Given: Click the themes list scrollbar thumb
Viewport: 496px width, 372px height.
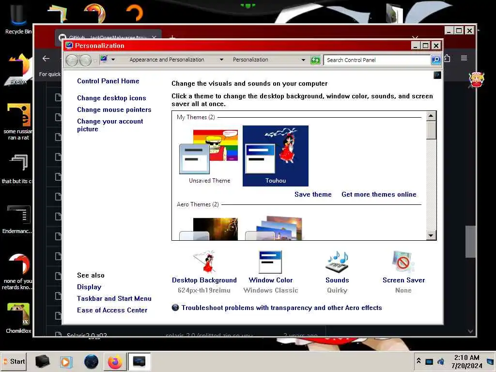Looking at the screenshot, I should pos(431,130).
